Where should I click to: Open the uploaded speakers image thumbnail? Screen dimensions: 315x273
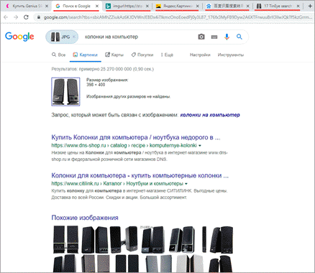coord(65,92)
